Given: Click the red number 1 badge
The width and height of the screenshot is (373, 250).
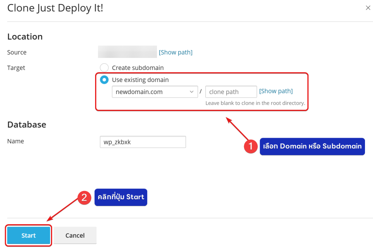Looking at the screenshot, I should click(250, 147).
